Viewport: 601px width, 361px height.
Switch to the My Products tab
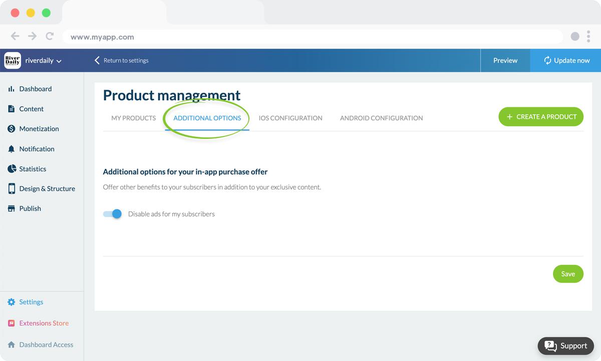[133, 118]
